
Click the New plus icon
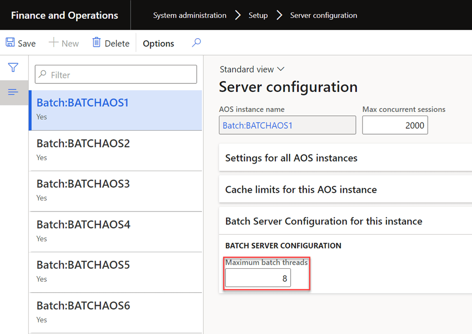[53, 43]
